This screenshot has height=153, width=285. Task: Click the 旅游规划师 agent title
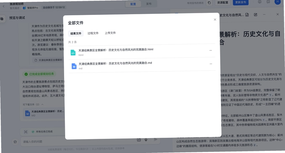(17, 4)
